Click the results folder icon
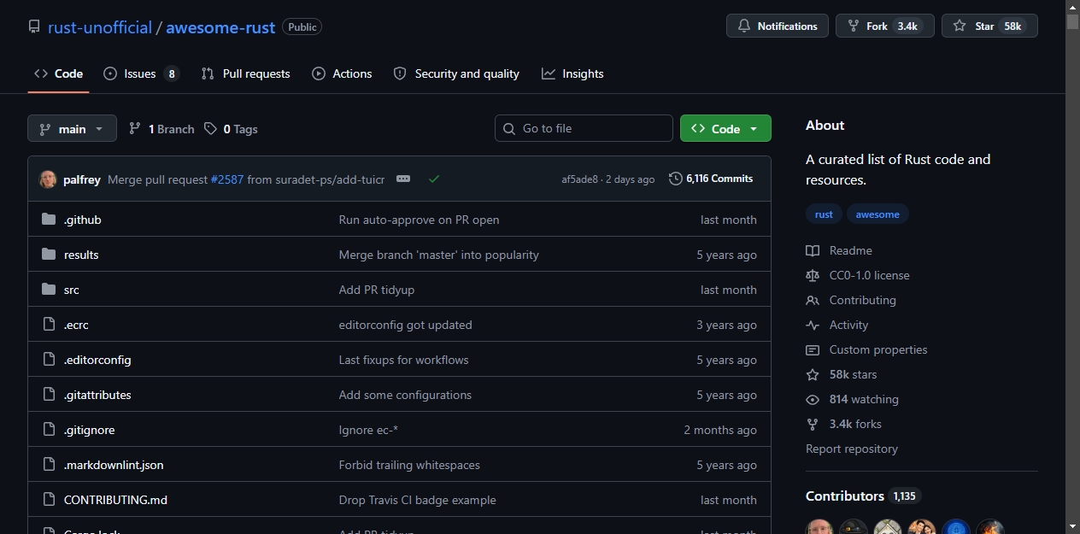1080x534 pixels. [49, 255]
